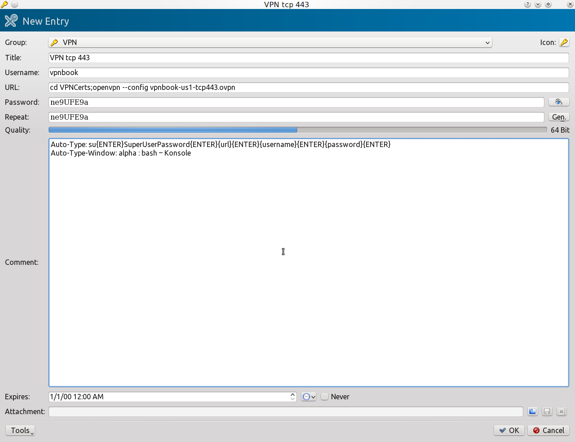Click the open attachment file icon
The width and height of the screenshot is (575, 442).
(532, 411)
